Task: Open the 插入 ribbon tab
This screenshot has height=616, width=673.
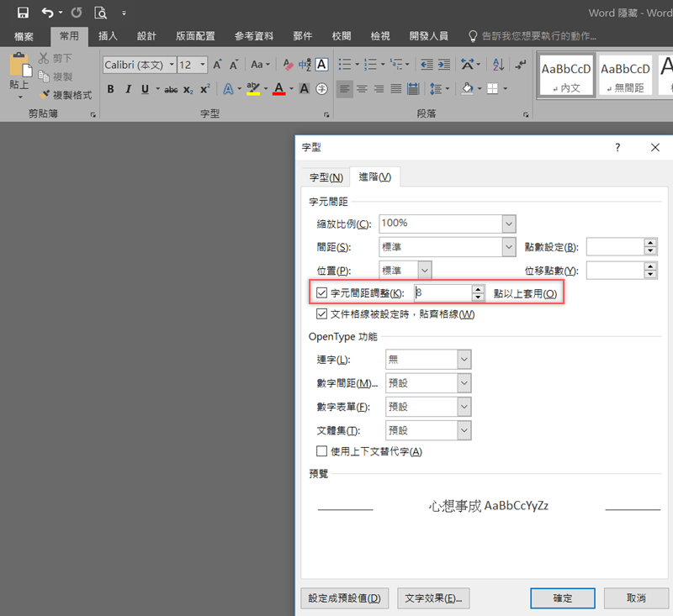Action: point(108,36)
